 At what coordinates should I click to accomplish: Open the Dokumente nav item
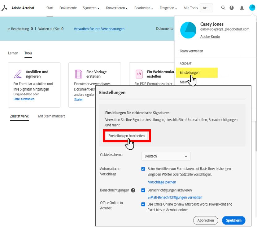coord(68,8)
